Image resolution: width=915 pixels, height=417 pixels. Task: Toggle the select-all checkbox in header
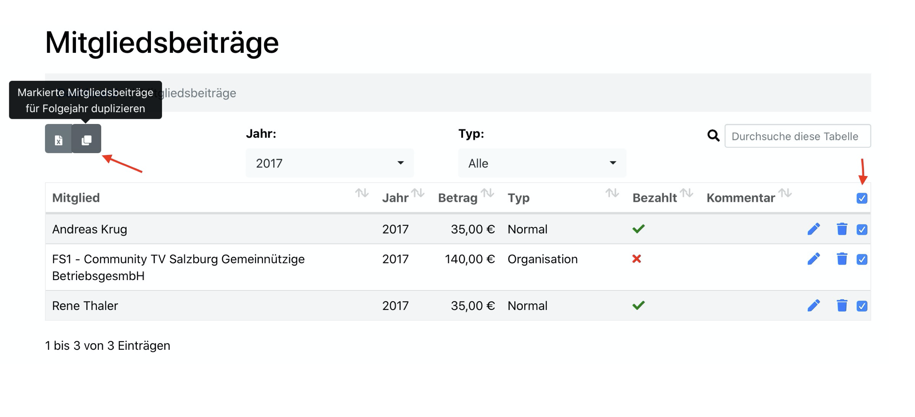point(862,198)
